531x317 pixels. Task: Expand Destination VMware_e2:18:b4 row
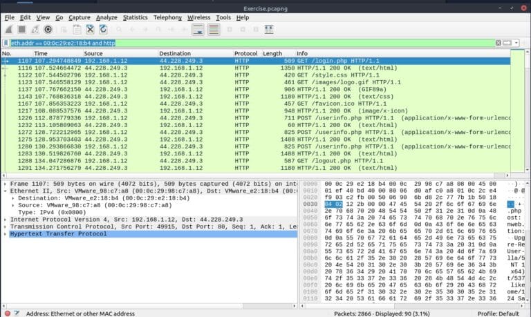13,198
